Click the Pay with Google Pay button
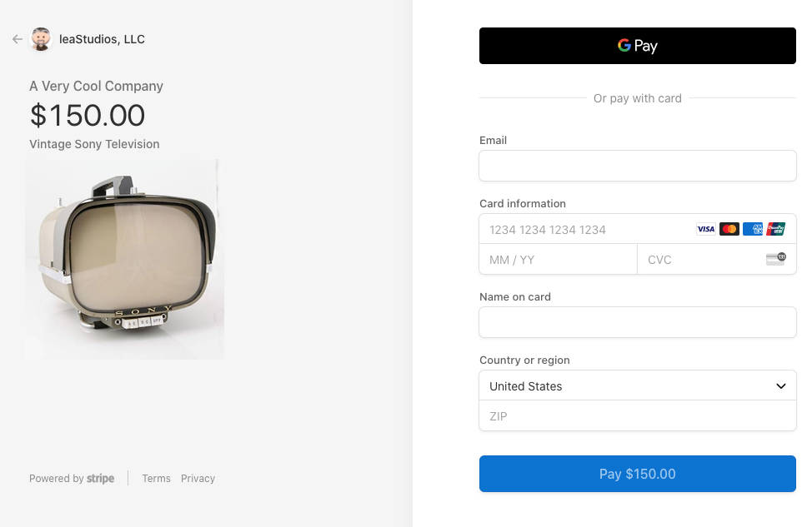 pos(637,46)
